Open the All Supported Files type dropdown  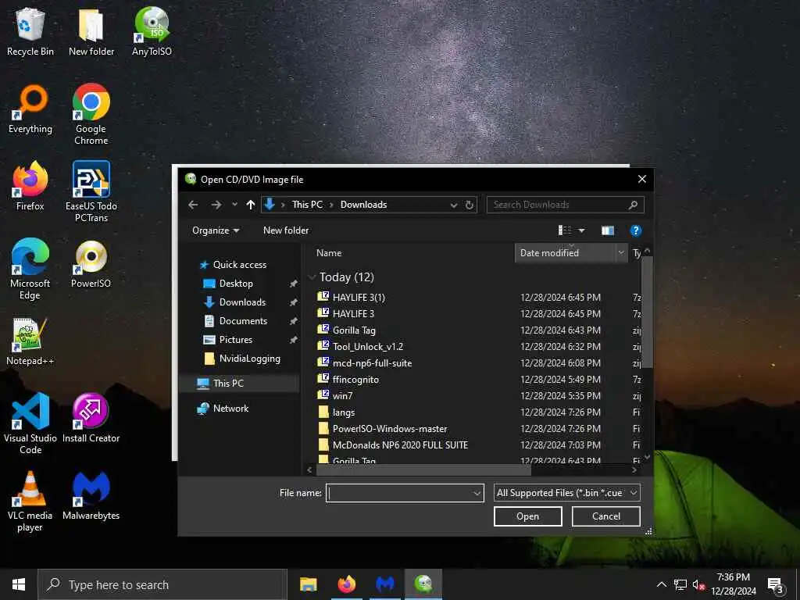coord(567,493)
